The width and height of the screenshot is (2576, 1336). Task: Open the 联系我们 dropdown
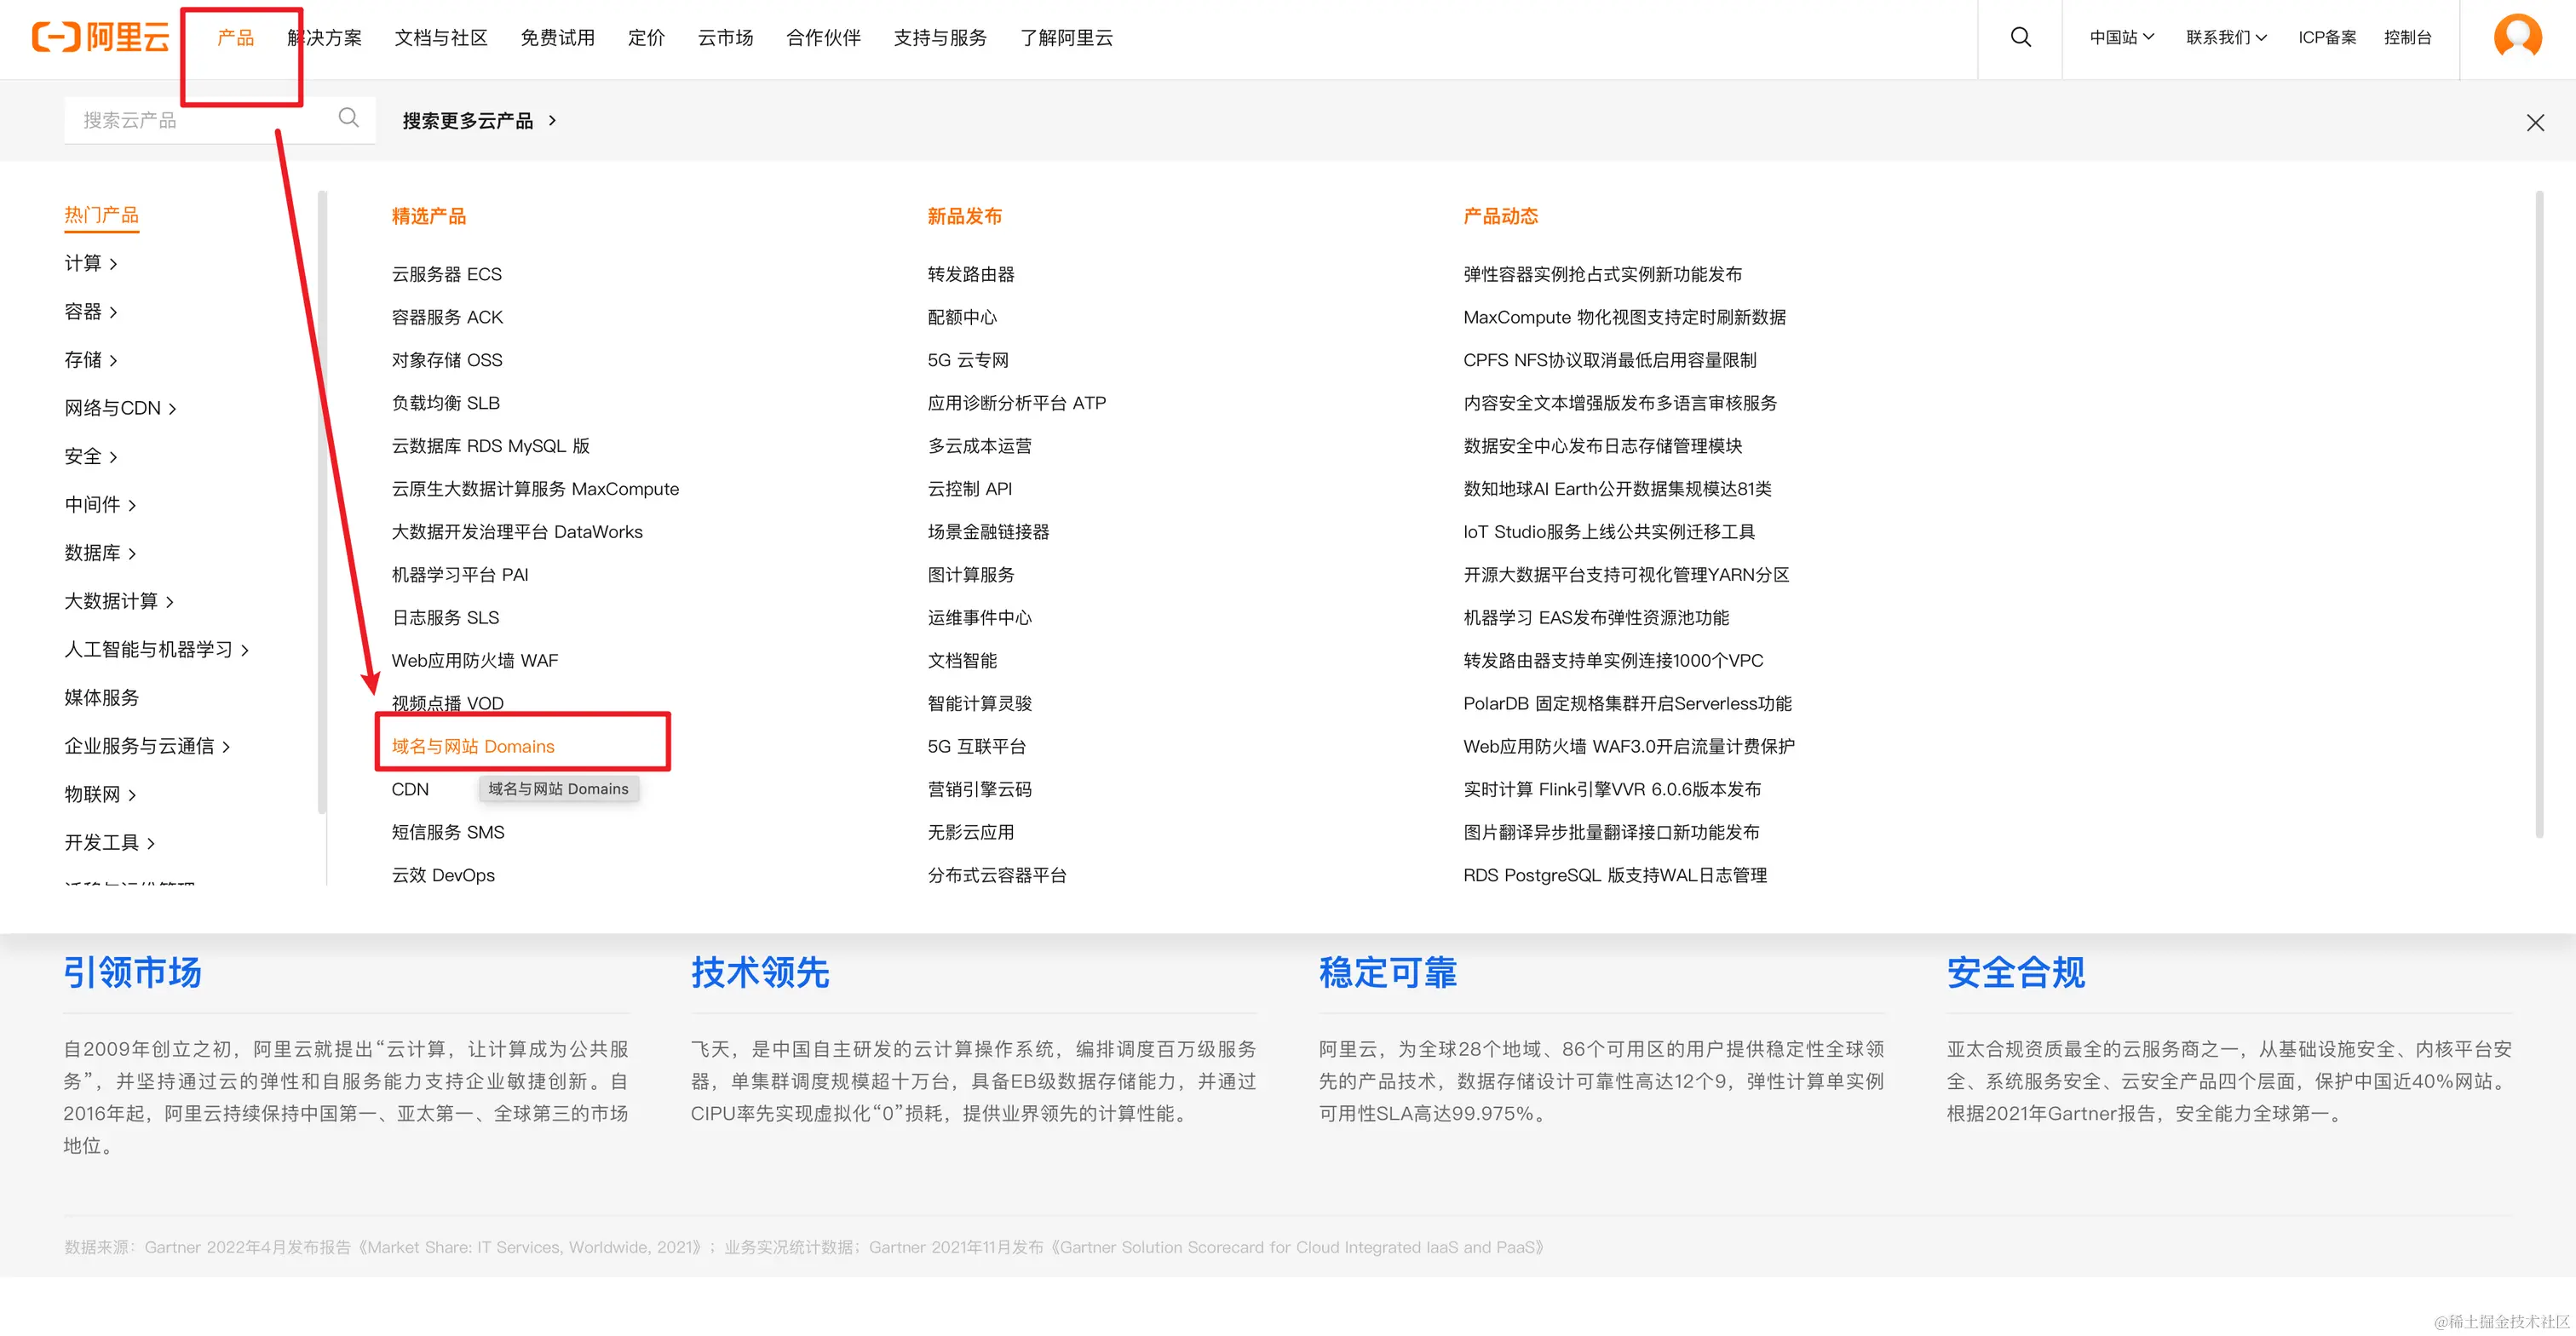tap(2226, 38)
